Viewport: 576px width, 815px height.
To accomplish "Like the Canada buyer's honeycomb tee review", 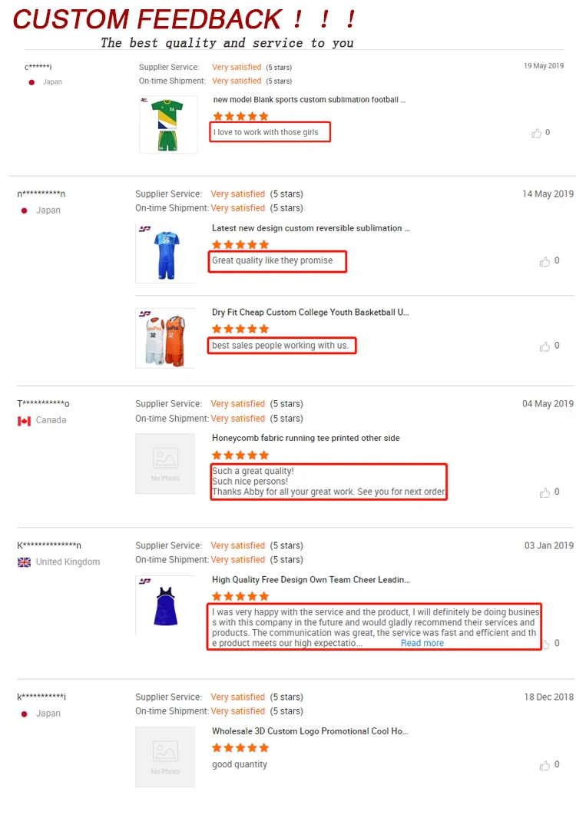I will [x=545, y=492].
